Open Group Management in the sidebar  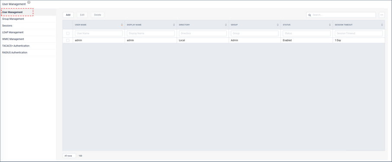[x=13, y=19]
